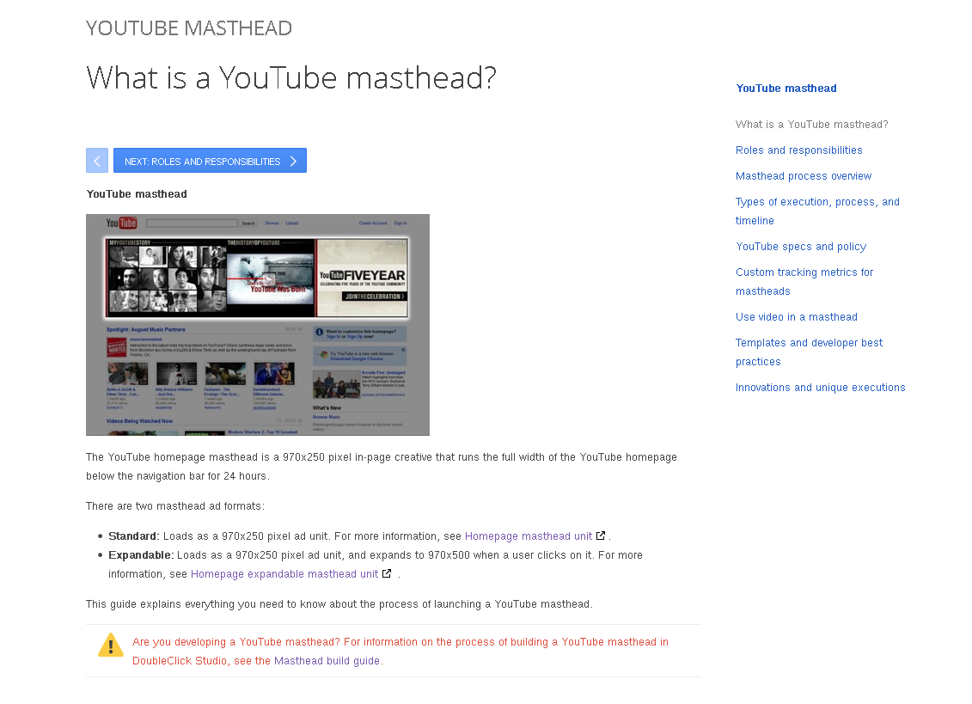Screen dimensions: 972x704
Task: Click the previous page arrow button
Action: coord(97,161)
